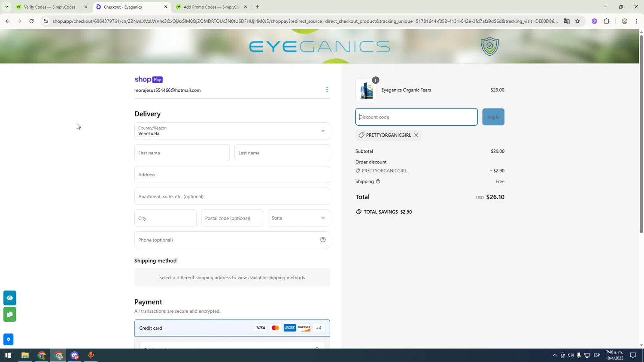Click the URL address bar
644x362 pixels.
[305, 21]
